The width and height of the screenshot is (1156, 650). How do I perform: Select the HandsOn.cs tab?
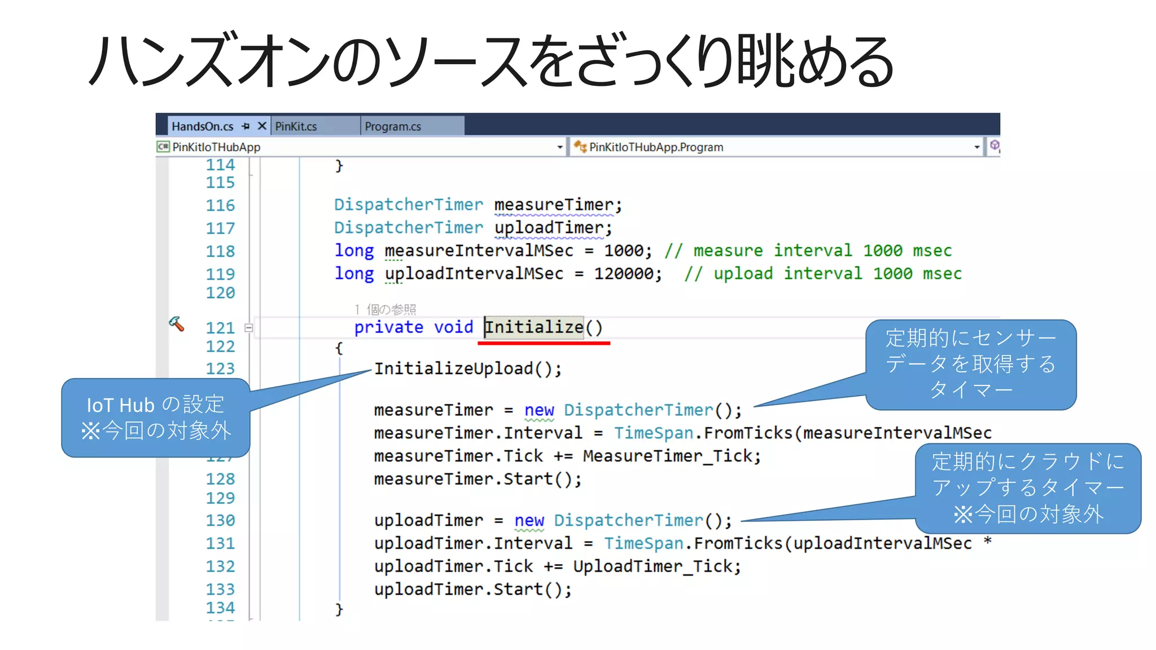click(x=203, y=126)
